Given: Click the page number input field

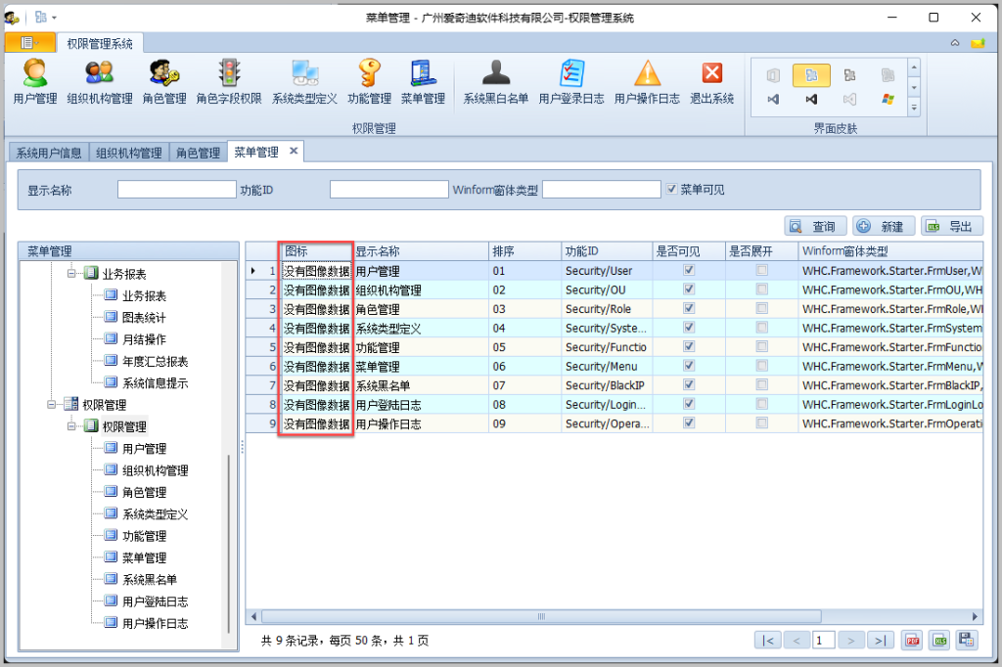Looking at the screenshot, I should (824, 640).
